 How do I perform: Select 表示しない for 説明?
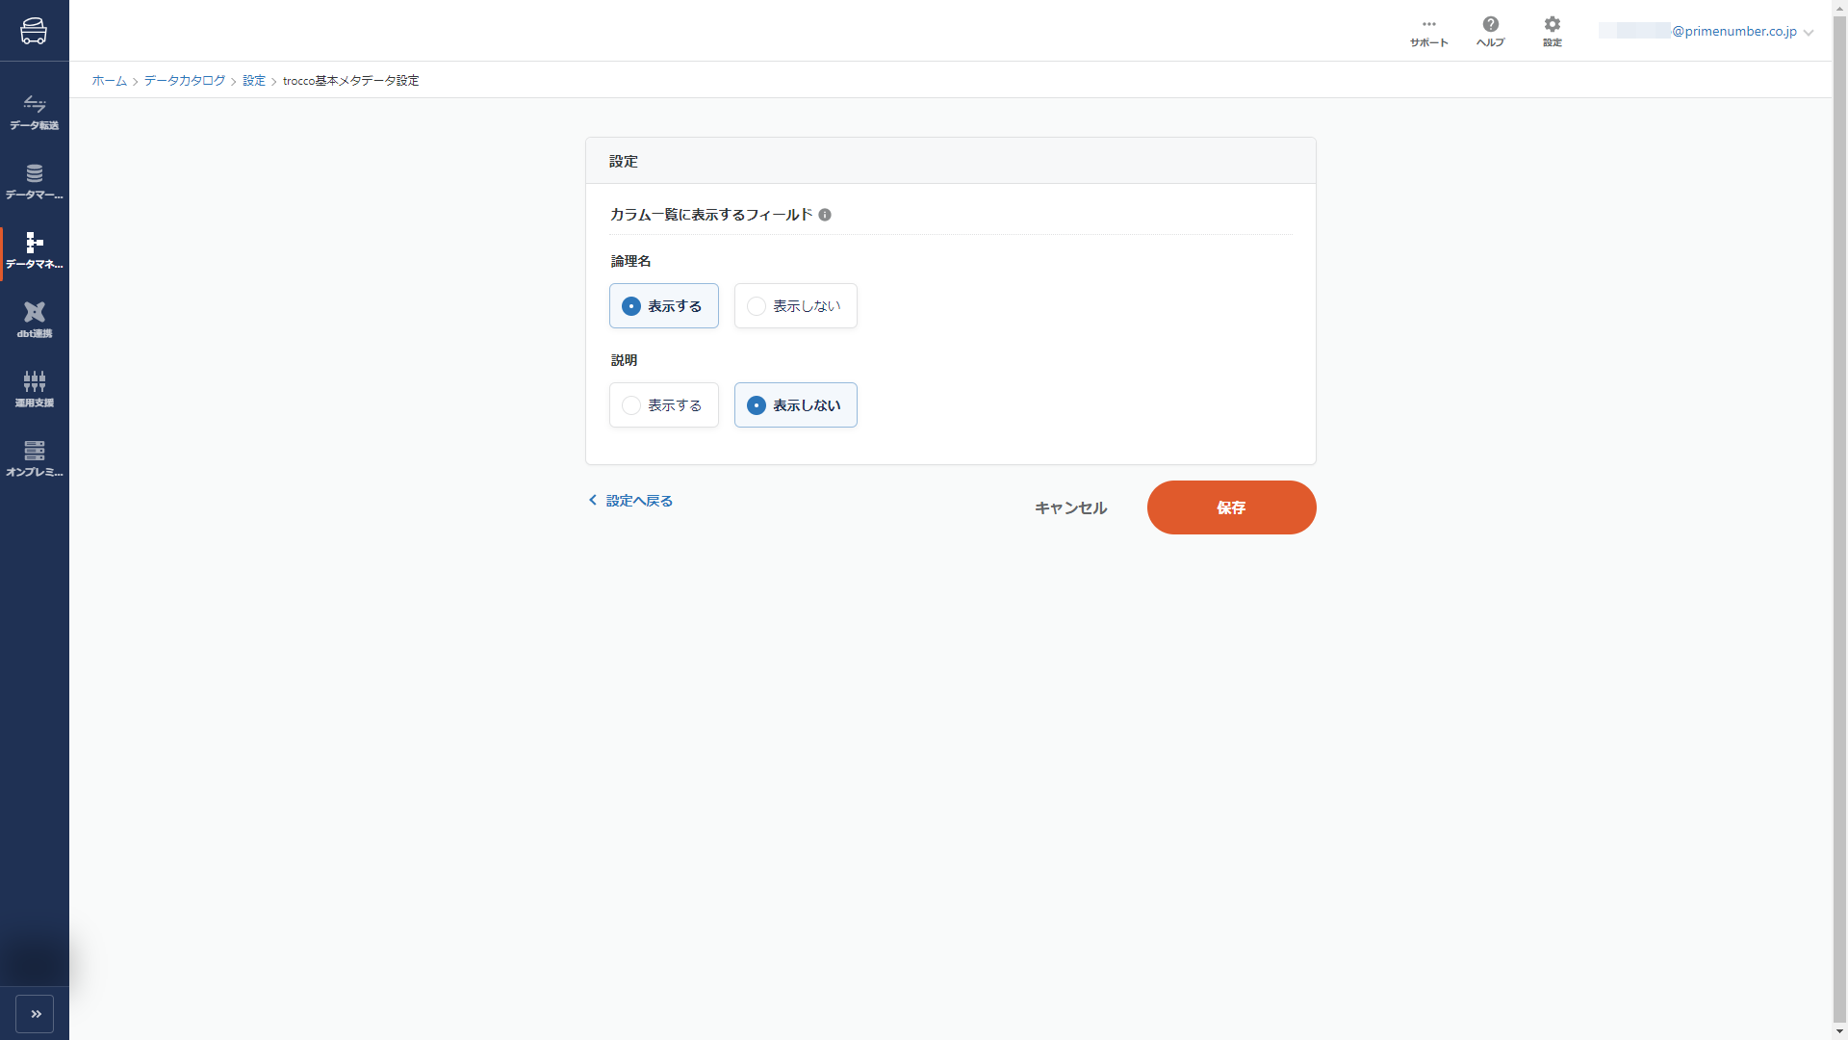point(796,405)
